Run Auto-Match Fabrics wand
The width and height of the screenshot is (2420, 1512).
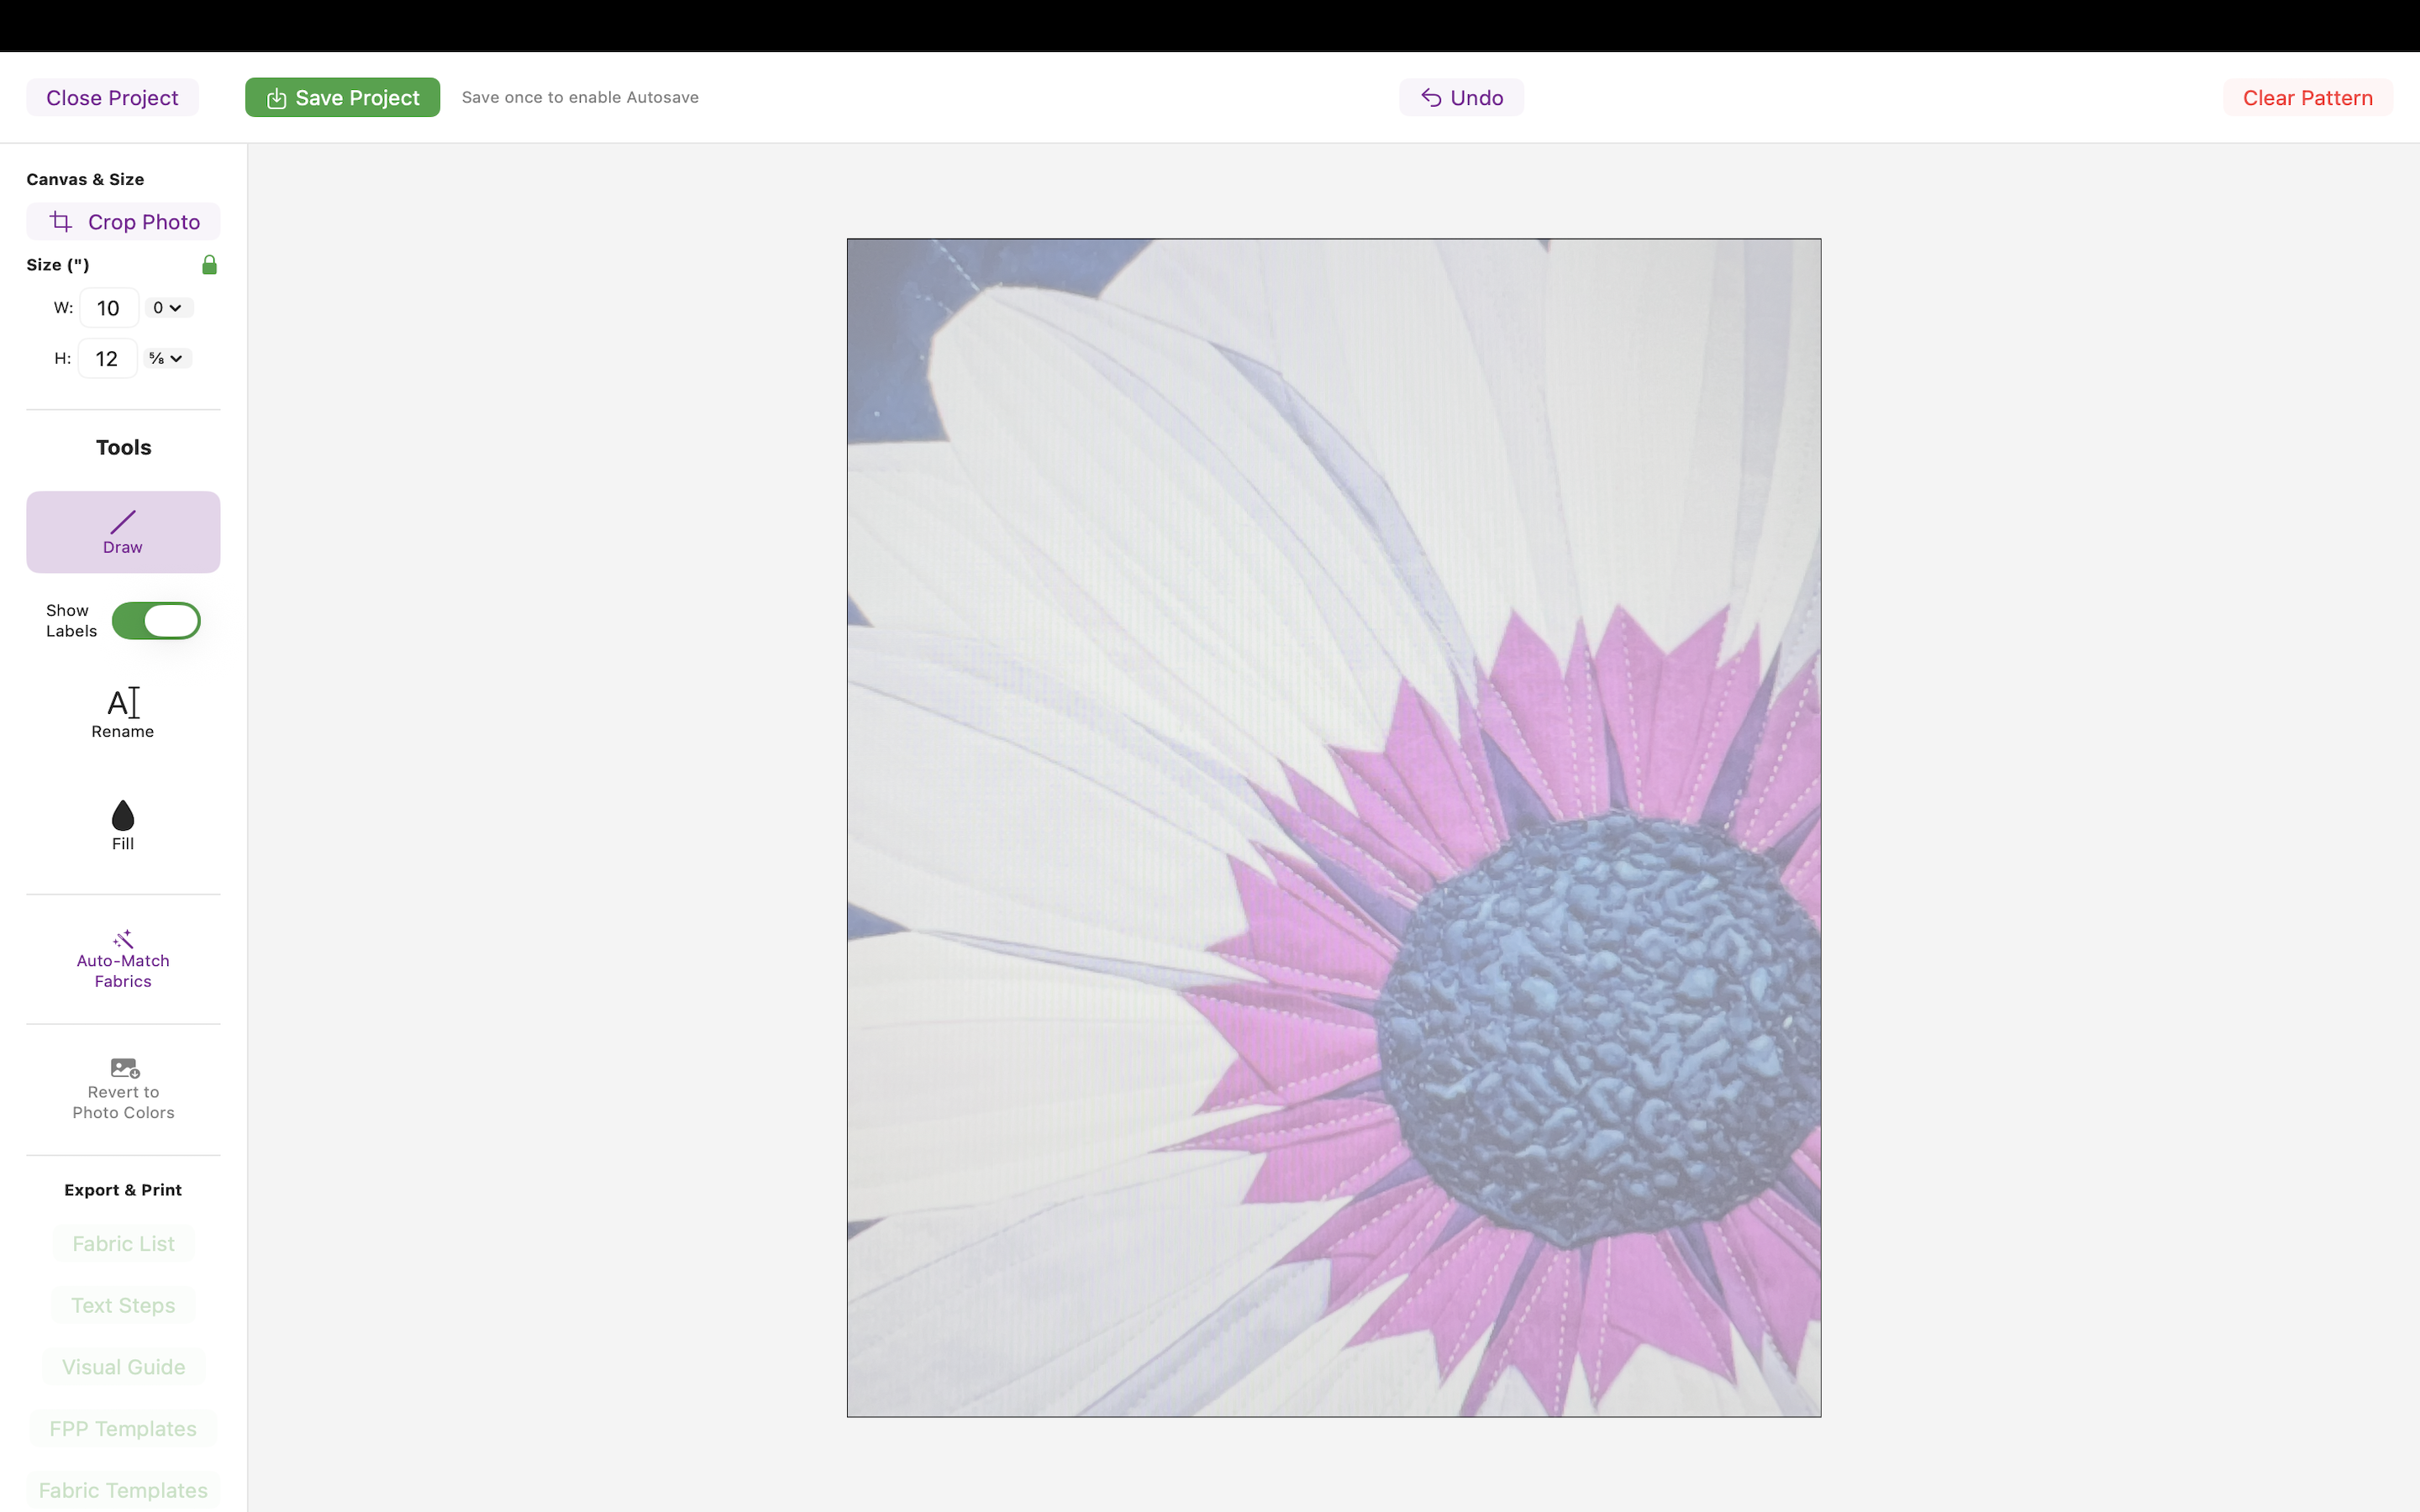pos(123,958)
